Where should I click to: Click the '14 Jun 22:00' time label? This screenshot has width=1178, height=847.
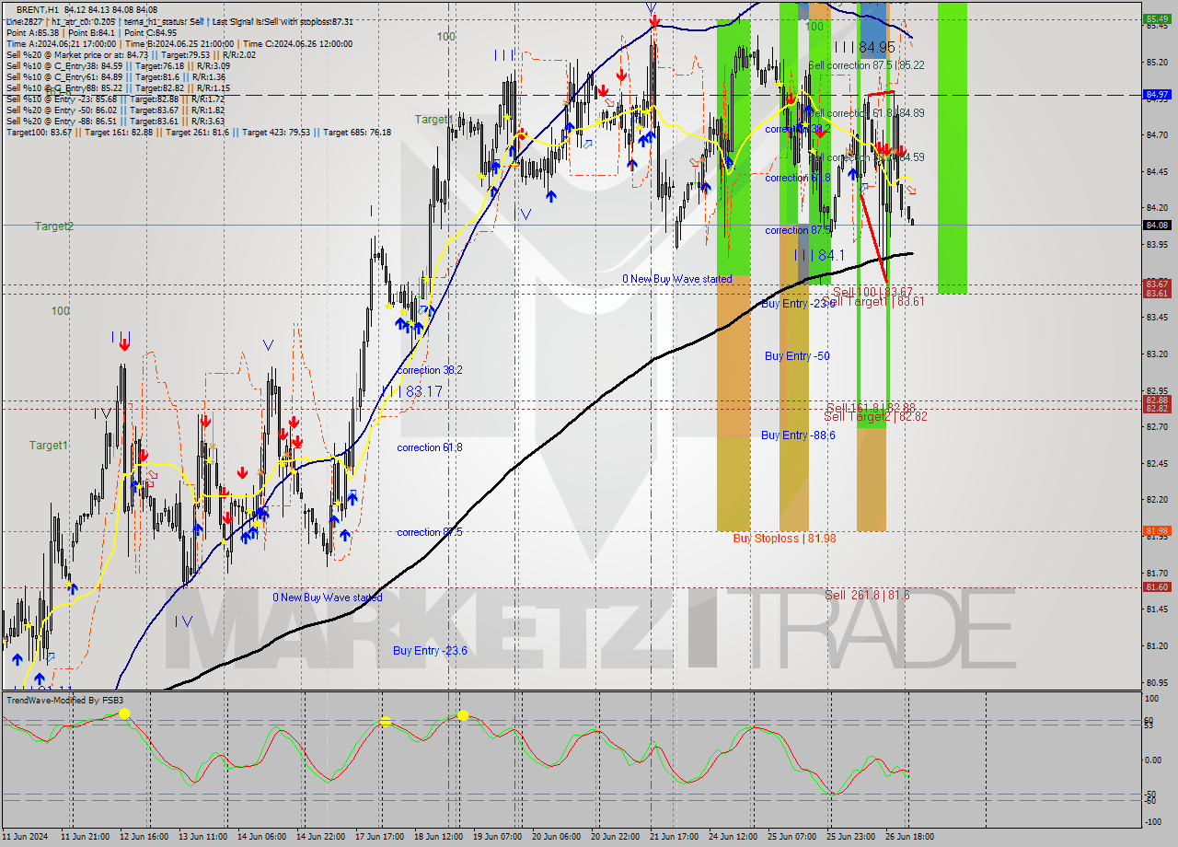click(x=320, y=836)
